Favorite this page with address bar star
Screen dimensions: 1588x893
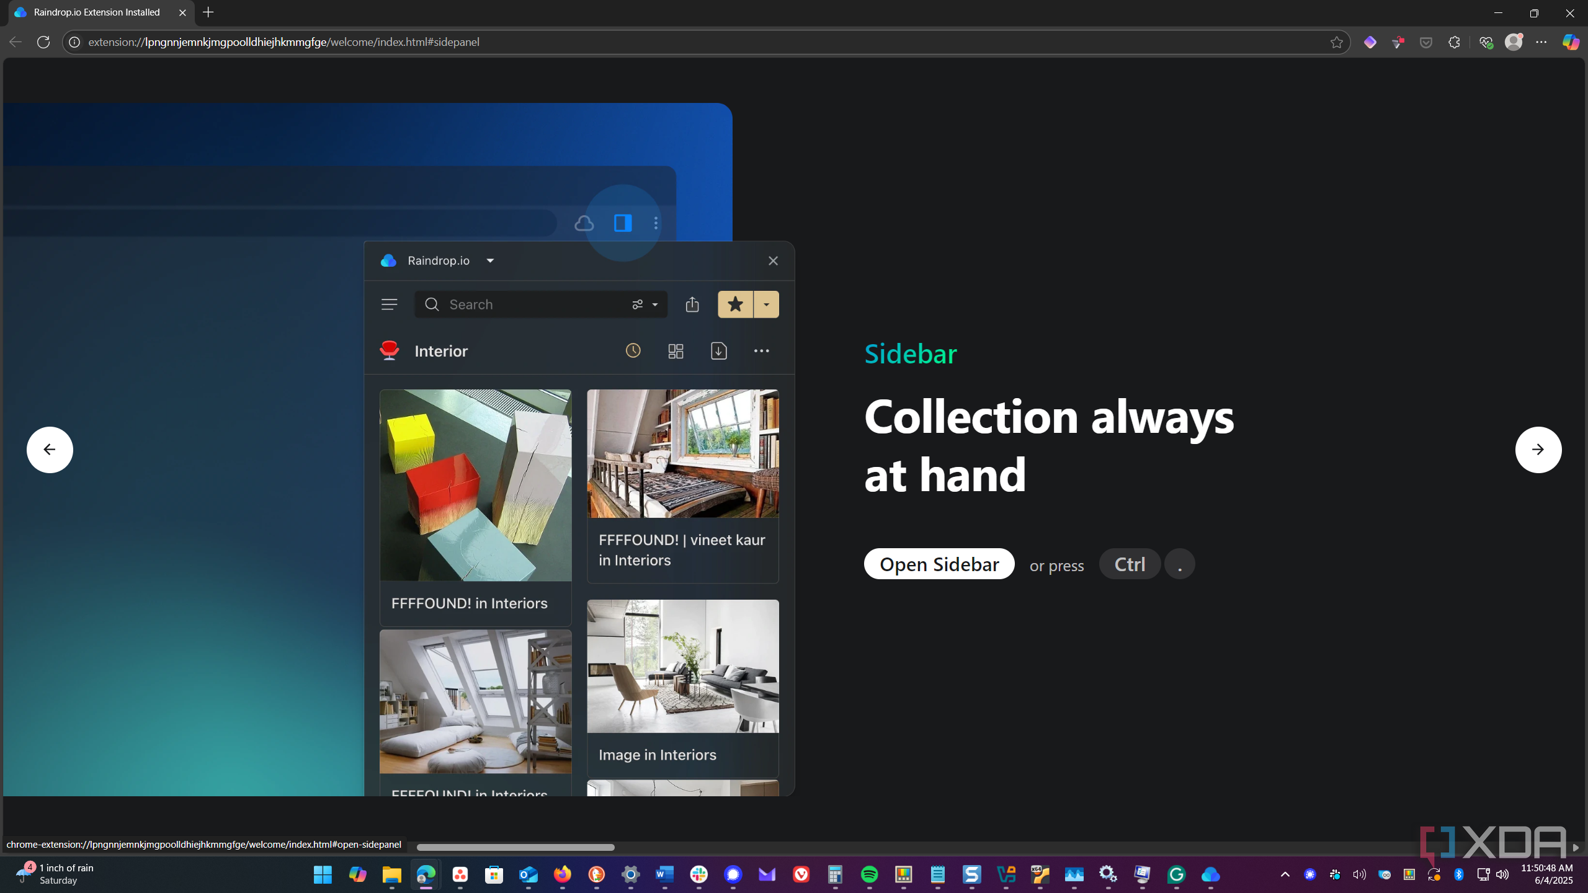pyautogui.click(x=1336, y=42)
